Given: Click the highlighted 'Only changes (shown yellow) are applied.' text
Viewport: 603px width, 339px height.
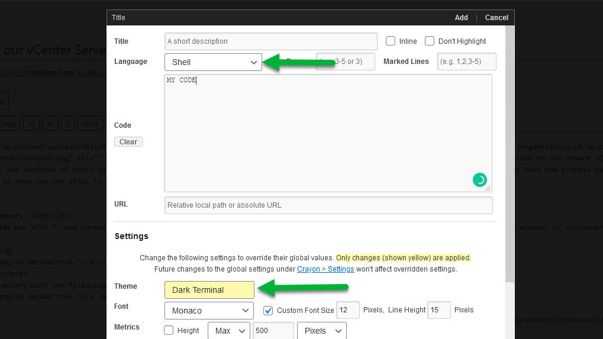Looking at the screenshot, I should [404, 258].
